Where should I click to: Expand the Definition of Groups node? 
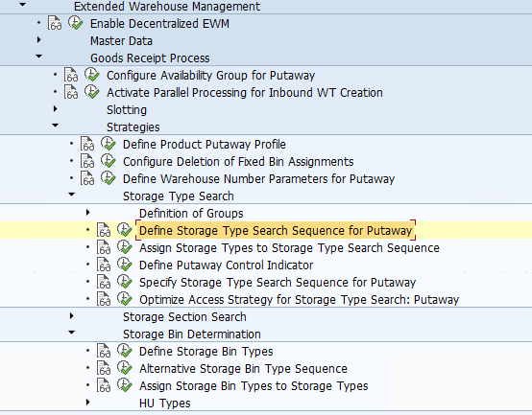pyautogui.click(x=88, y=213)
